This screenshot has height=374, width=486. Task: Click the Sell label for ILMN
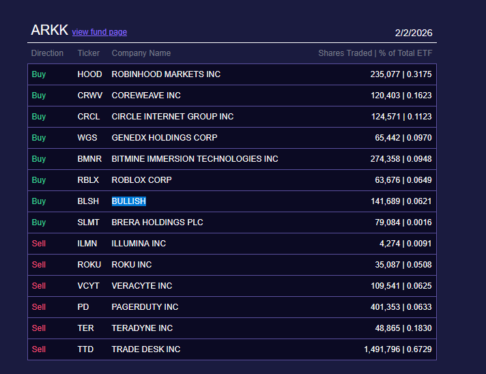pos(39,244)
